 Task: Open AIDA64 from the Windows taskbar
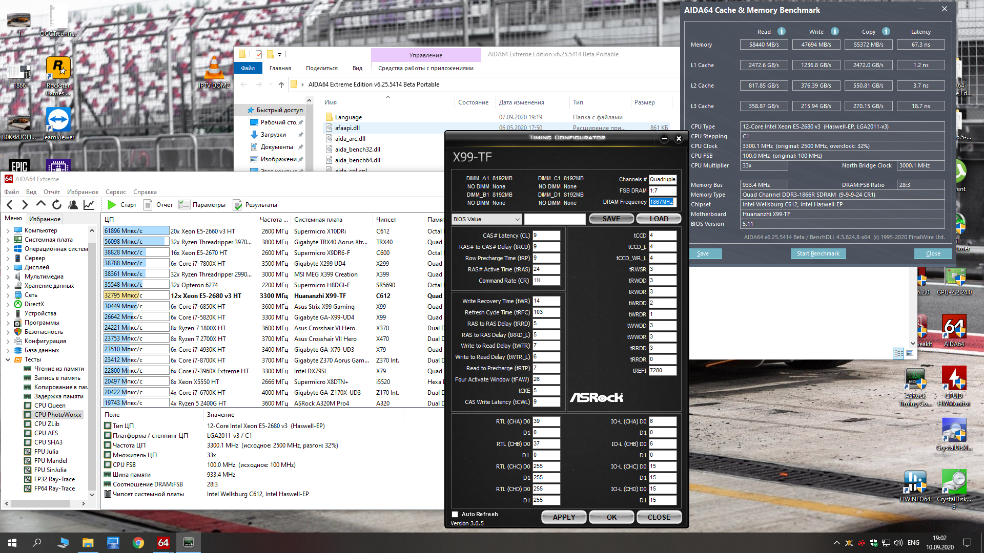click(163, 543)
